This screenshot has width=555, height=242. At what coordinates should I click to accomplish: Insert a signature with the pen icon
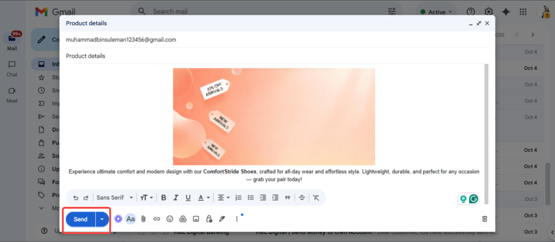(x=222, y=219)
